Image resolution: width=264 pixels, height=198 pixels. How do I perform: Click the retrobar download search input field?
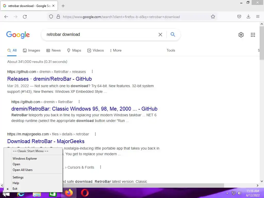pyautogui.click(x=101, y=35)
